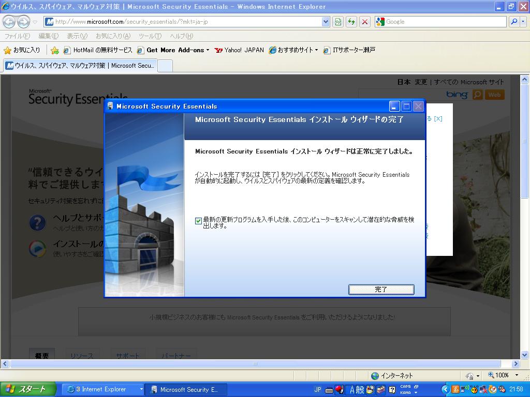Open the search provider dropdown arrow
Viewport: 530px width, 397px height.
[x=523, y=22]
